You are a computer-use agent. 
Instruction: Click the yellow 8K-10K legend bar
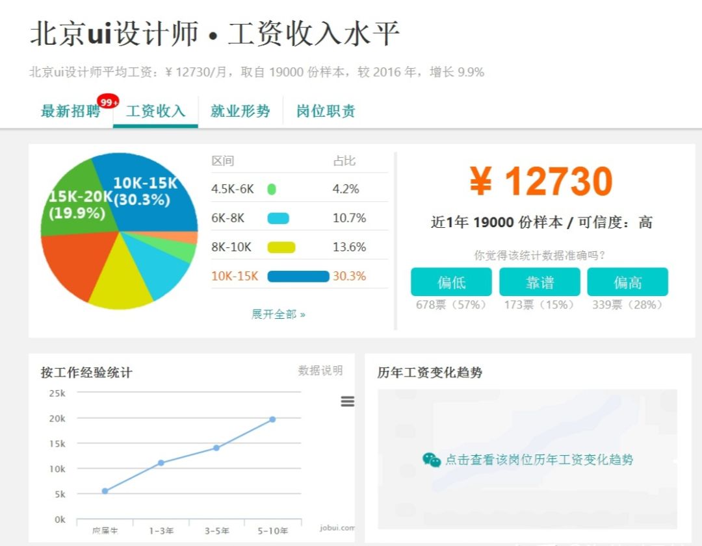[x=283, y=247]
